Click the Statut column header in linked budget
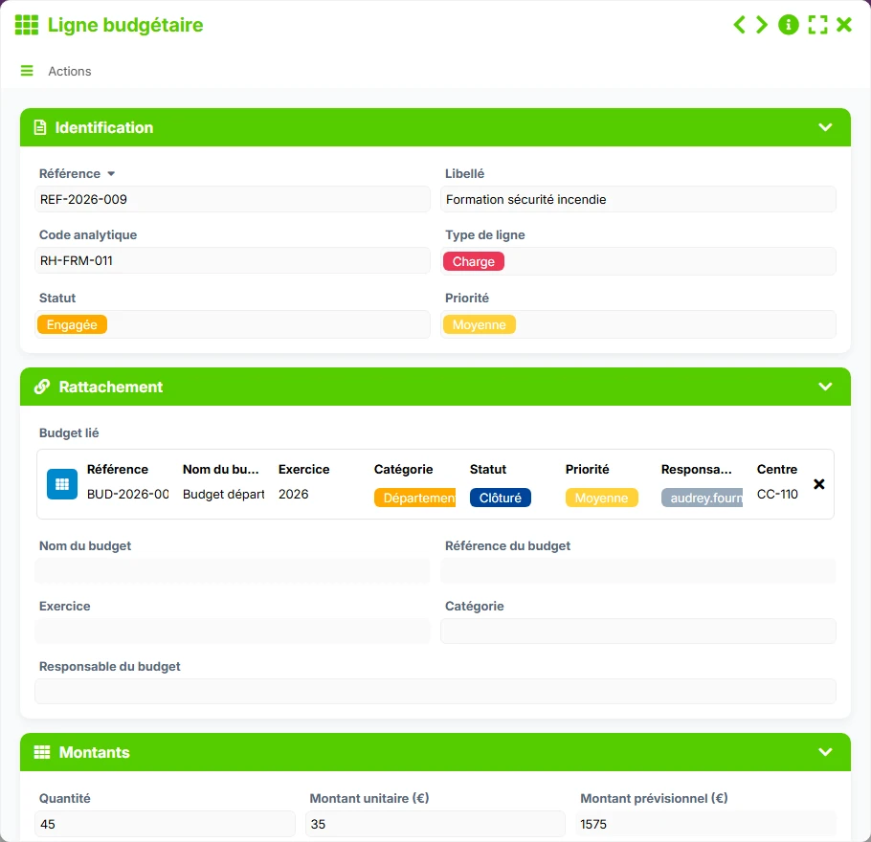The width and height of the screenshot is (871, 842). pos(488,470)
